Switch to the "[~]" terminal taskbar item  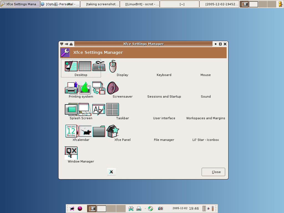179,4
